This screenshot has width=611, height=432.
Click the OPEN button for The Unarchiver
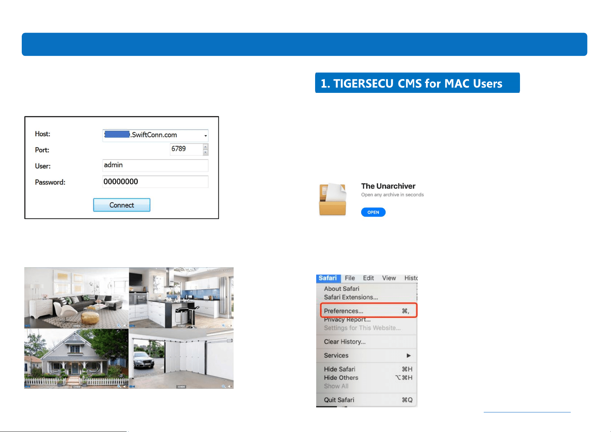point(373,212)
